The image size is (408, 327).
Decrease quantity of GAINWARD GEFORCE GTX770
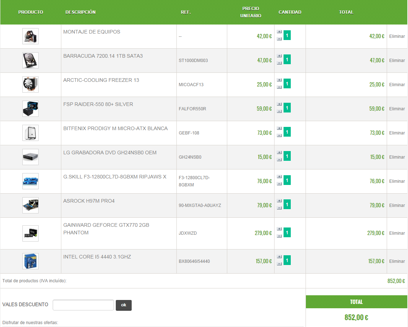(x=279, y=236)
